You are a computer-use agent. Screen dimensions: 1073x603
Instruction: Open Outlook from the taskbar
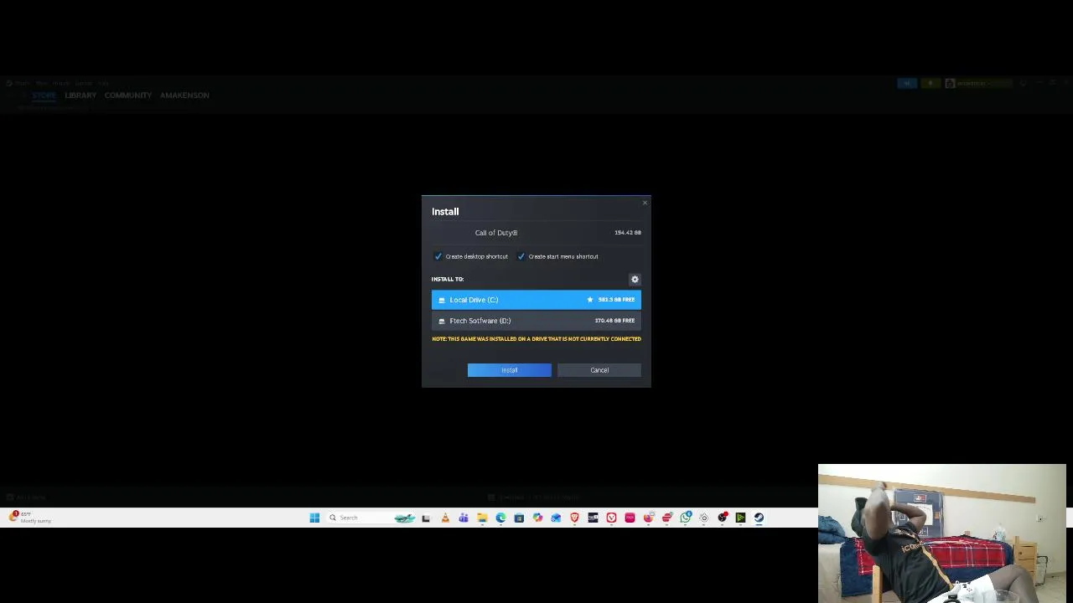pyautogui.click(x=556, y=518)
